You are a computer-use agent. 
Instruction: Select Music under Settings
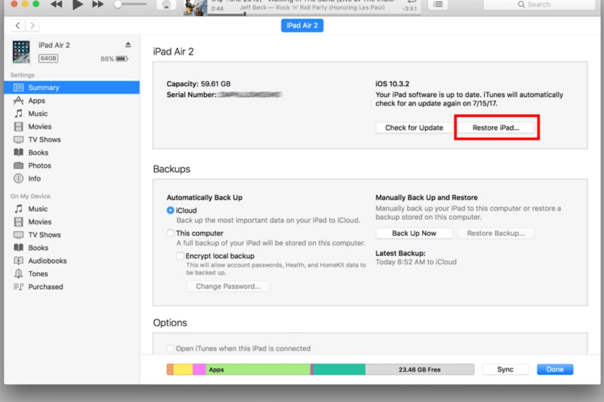[x=38, y=113]
